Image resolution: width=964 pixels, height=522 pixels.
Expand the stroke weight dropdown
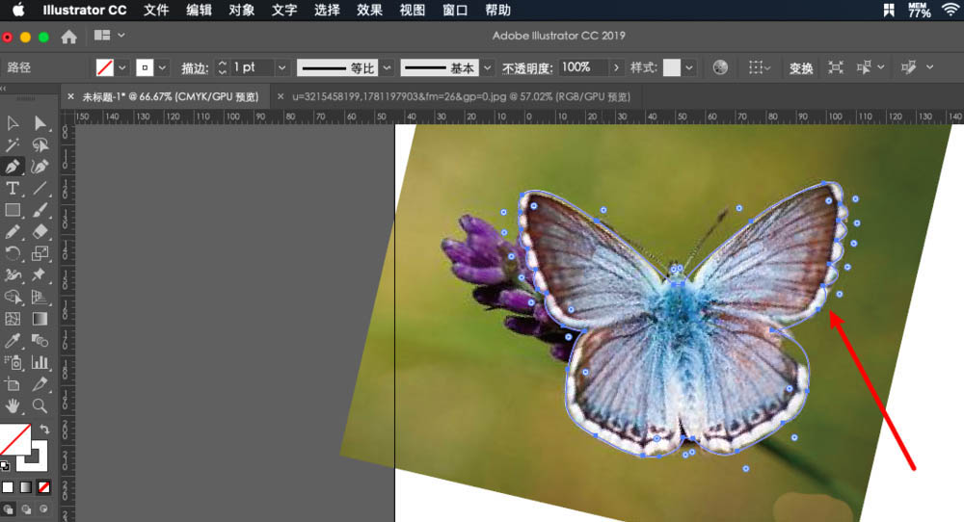(281, 67)
